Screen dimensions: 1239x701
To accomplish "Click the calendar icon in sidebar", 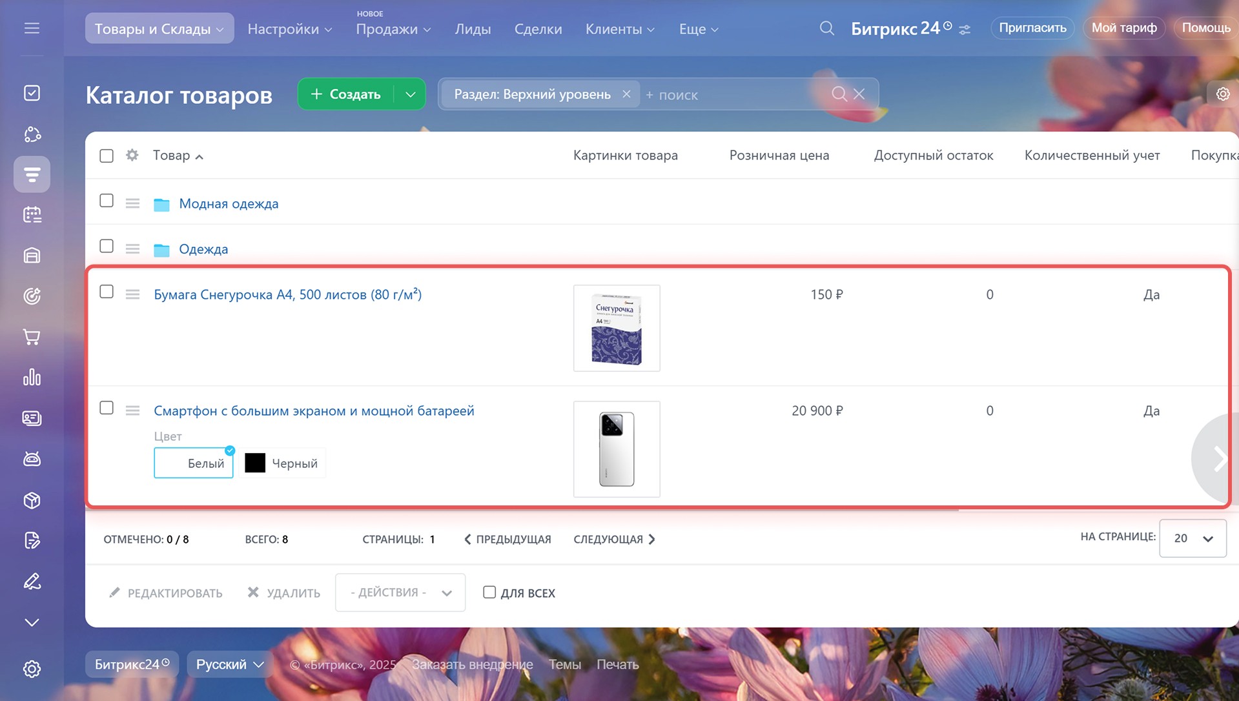I will tap(32, 215).
